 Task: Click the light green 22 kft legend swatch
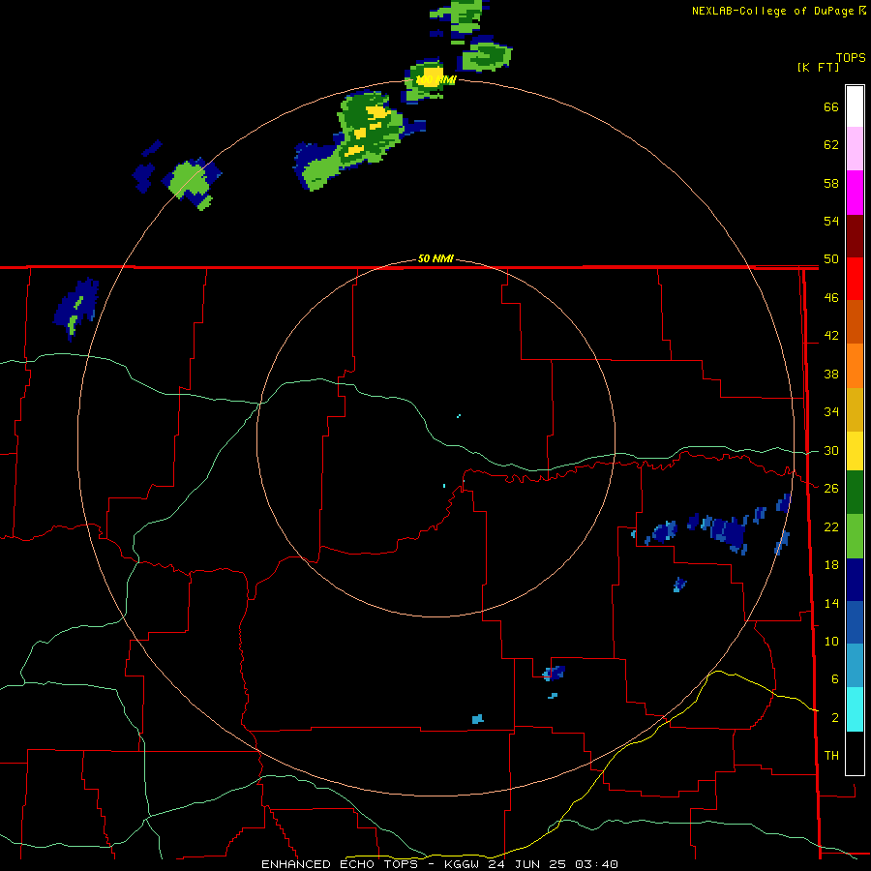(x=855, y=536)
